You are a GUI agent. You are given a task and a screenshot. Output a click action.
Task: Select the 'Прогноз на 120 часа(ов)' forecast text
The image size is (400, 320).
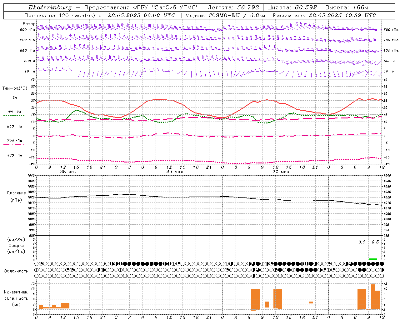coord(60,15)
